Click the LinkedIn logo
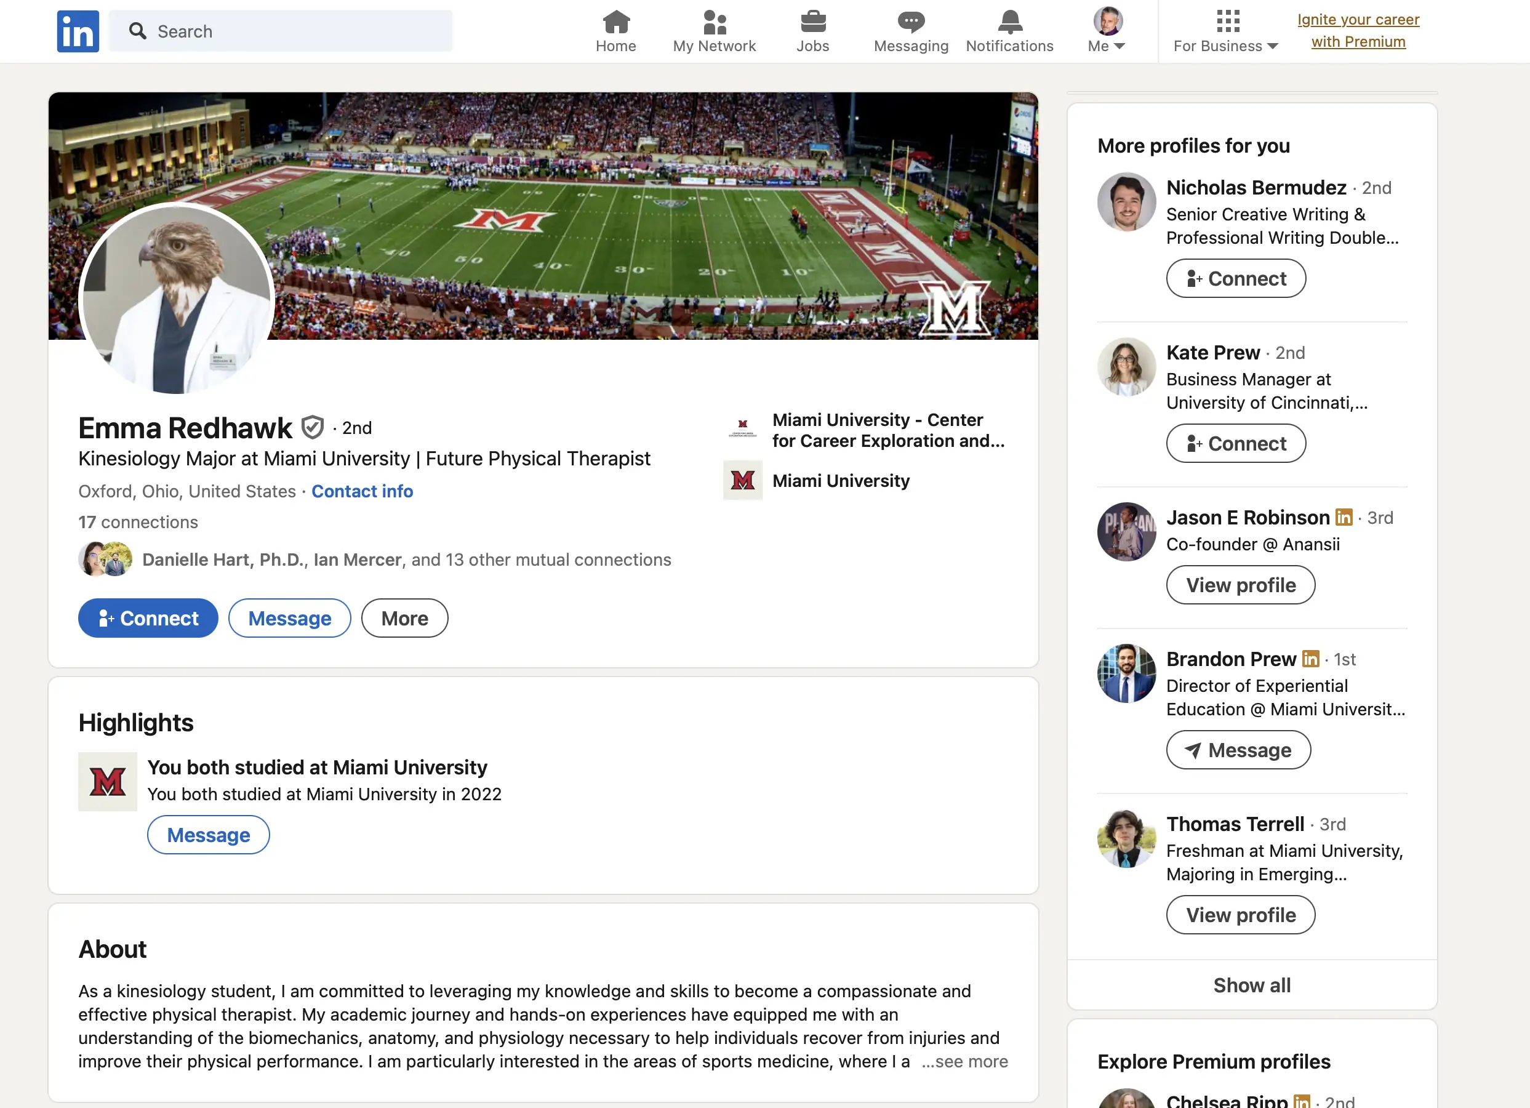The height and width of the screenshot is (1108, 1530). (78, 30)
